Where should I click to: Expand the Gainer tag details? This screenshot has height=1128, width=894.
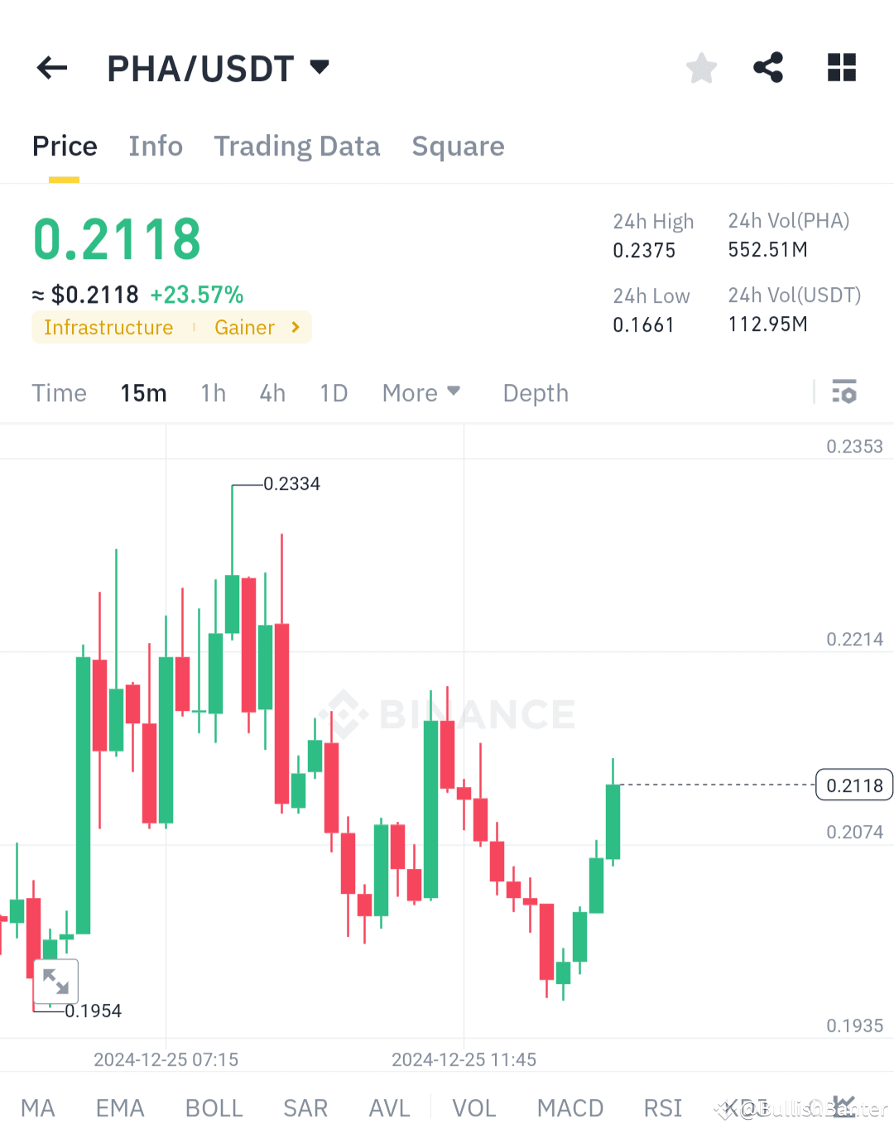click(x=257, y=327)
